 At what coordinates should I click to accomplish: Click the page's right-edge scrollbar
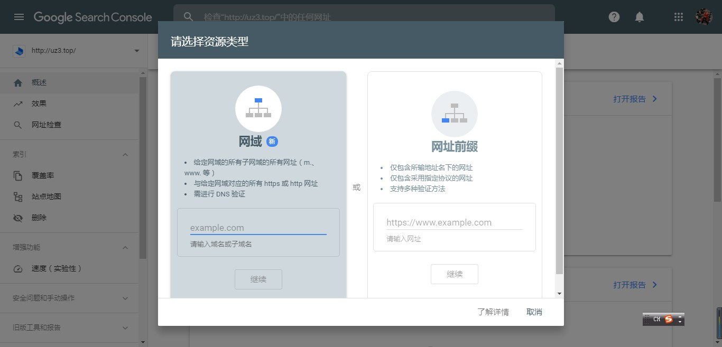pos(718,140)
